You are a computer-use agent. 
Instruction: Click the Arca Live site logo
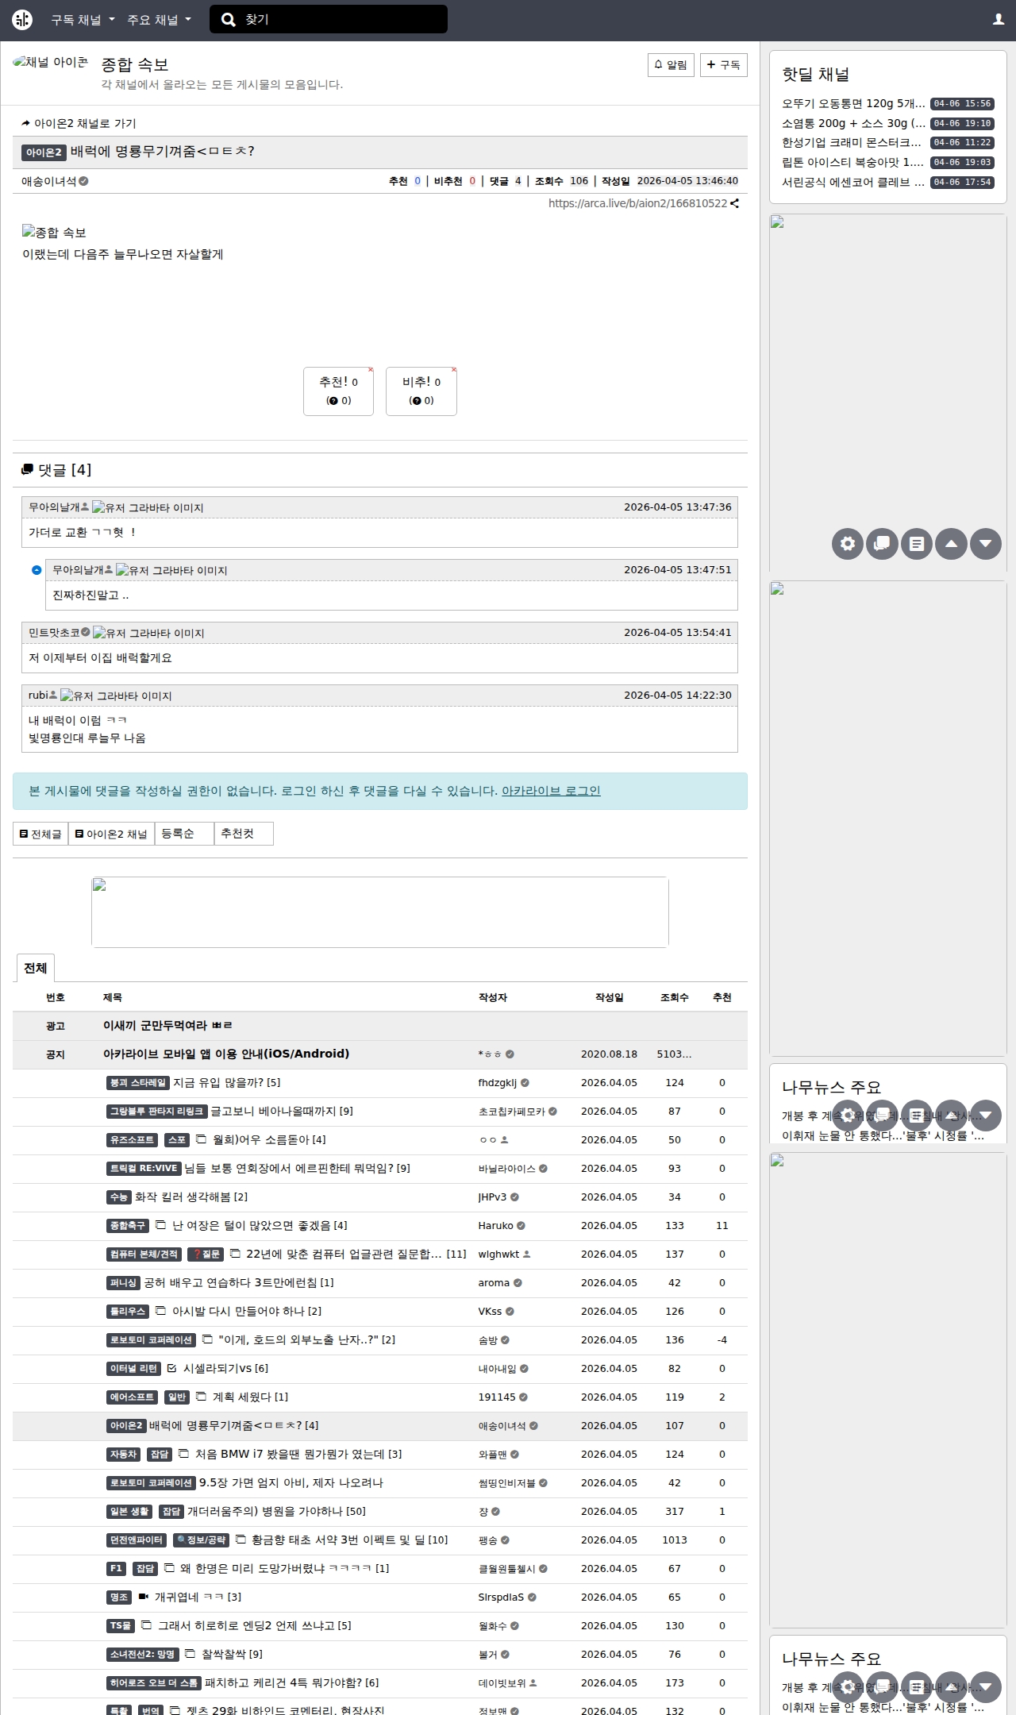[x=22, y=20]
